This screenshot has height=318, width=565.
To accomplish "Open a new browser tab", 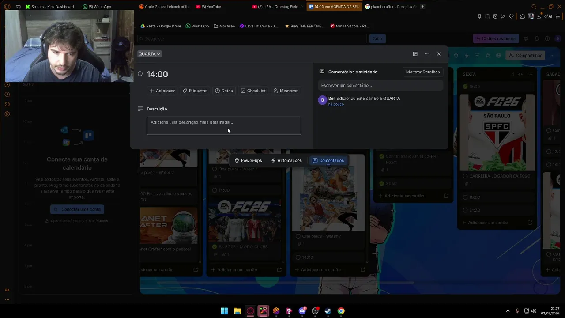I will [422, 7].
